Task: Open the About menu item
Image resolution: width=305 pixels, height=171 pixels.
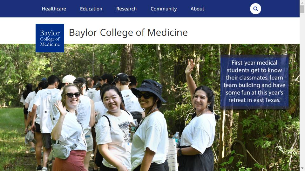Action: coord(197,9)
